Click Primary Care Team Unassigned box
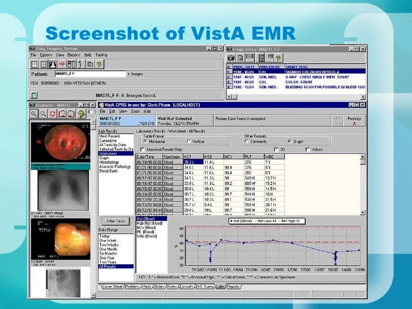Viewport: 412px width, 309px height. pyautogui.click(x=272, y=121)
